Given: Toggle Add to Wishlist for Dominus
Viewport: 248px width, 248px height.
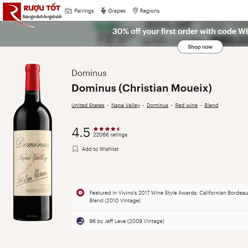Looking at the screenshot, I should point(100,149).
